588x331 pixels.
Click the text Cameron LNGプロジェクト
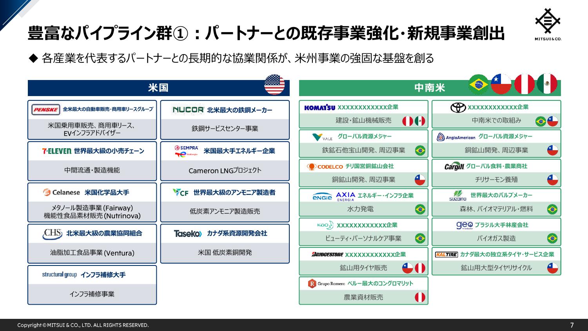click(225, 171)
